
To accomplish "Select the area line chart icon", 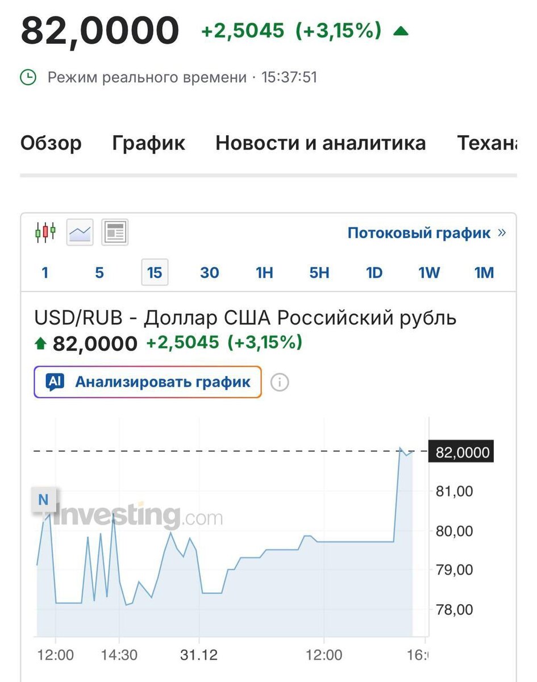I will pos(80,232).
